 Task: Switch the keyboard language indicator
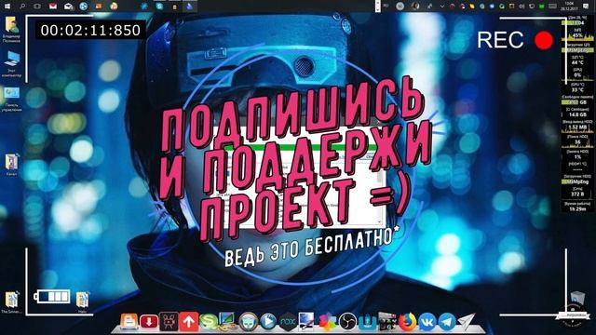(x=386, y=7)
